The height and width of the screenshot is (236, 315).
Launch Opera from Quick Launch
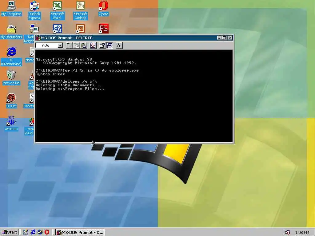coord(47,232)
